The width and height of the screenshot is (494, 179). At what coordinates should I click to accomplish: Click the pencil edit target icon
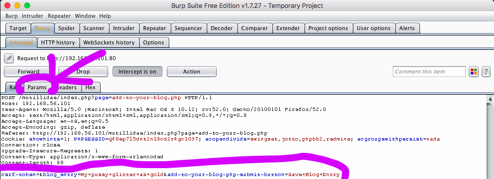tap(9, 58)
